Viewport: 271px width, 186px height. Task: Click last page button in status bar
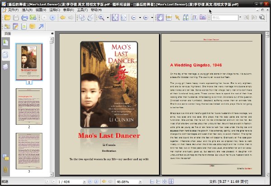[x=96, y=181]
